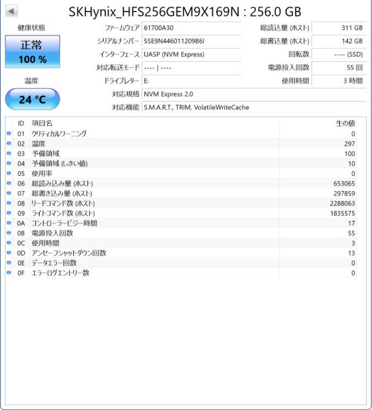Click raw value 10 of threshold row
372x410 pixels.
(352, 163)
